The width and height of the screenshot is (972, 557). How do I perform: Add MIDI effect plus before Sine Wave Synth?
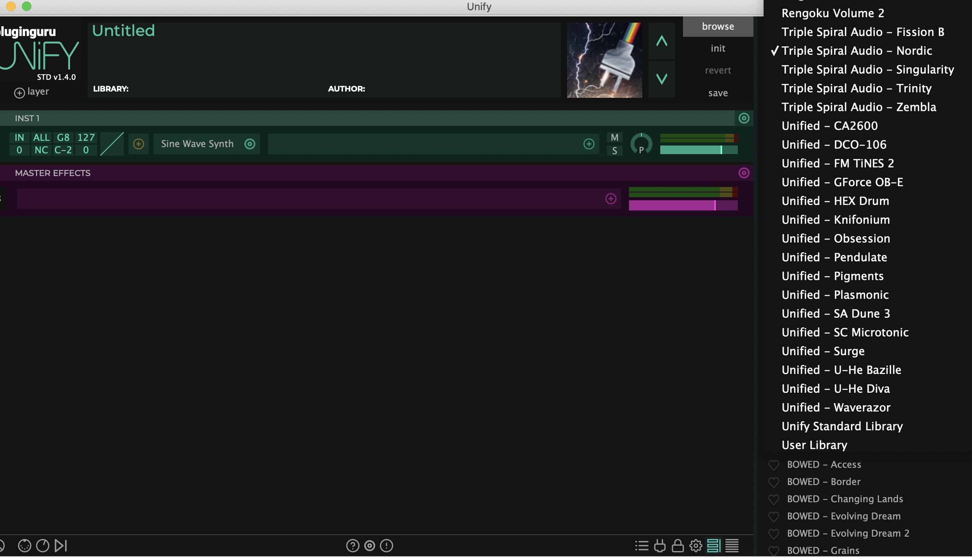tap(138, 144)
